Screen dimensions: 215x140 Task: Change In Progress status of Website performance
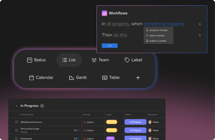[x=135, y=122]
